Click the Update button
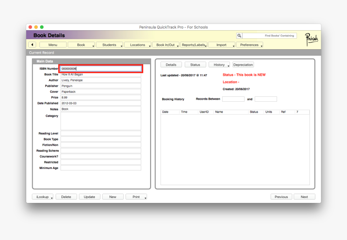Image resolution: width=347 pixels, height=240 pixels. point(90,197)
